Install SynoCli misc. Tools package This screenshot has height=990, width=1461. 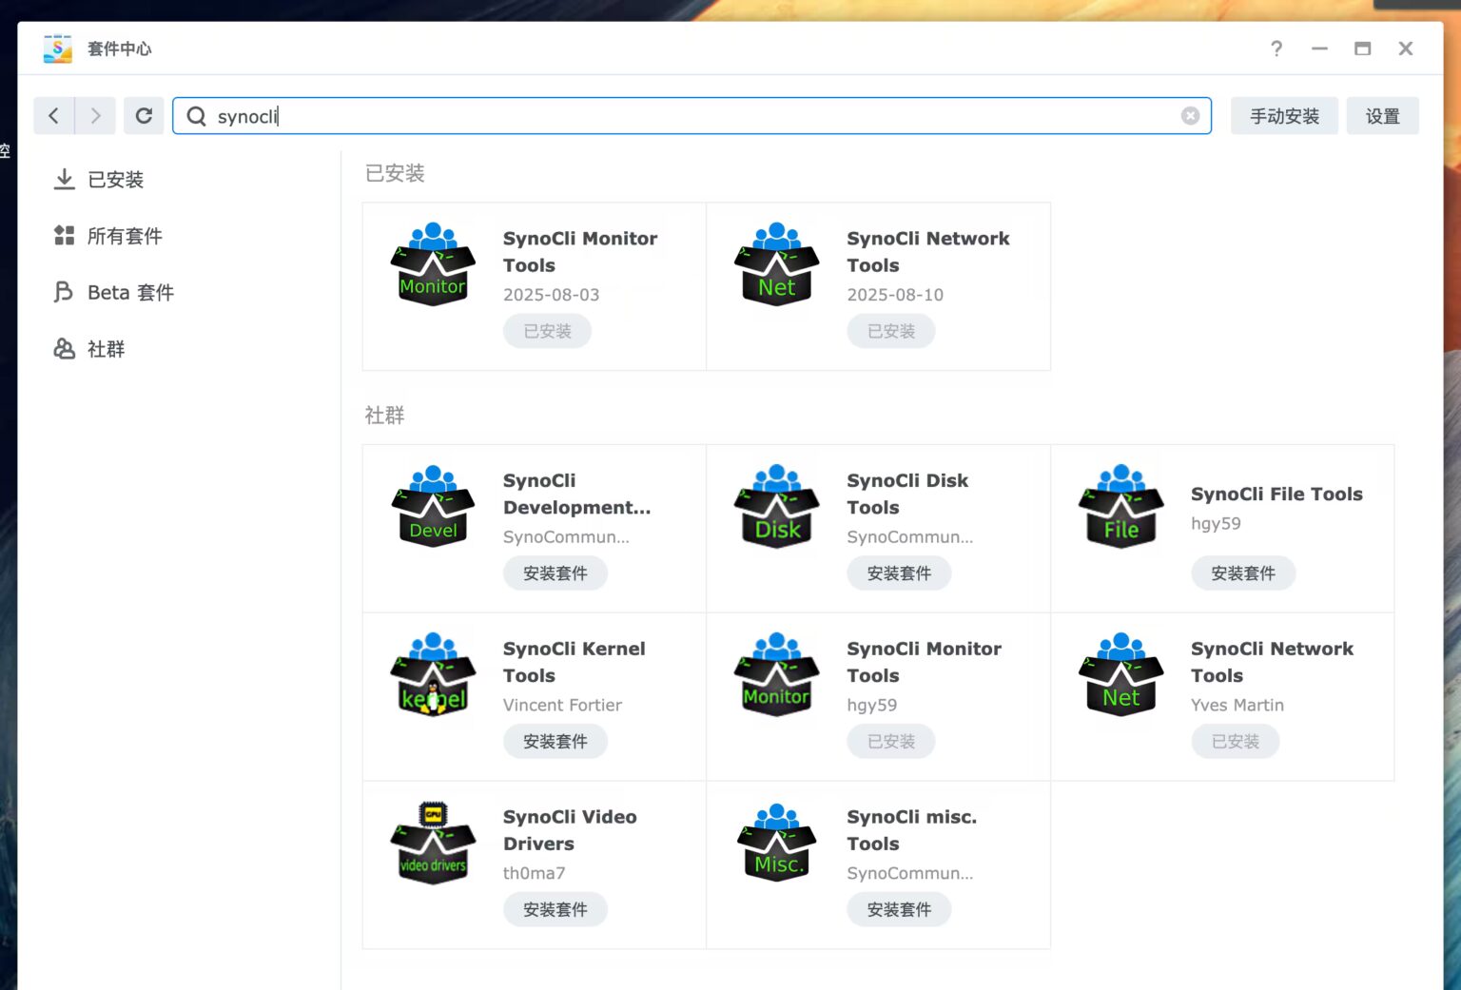tap(899, 910)
